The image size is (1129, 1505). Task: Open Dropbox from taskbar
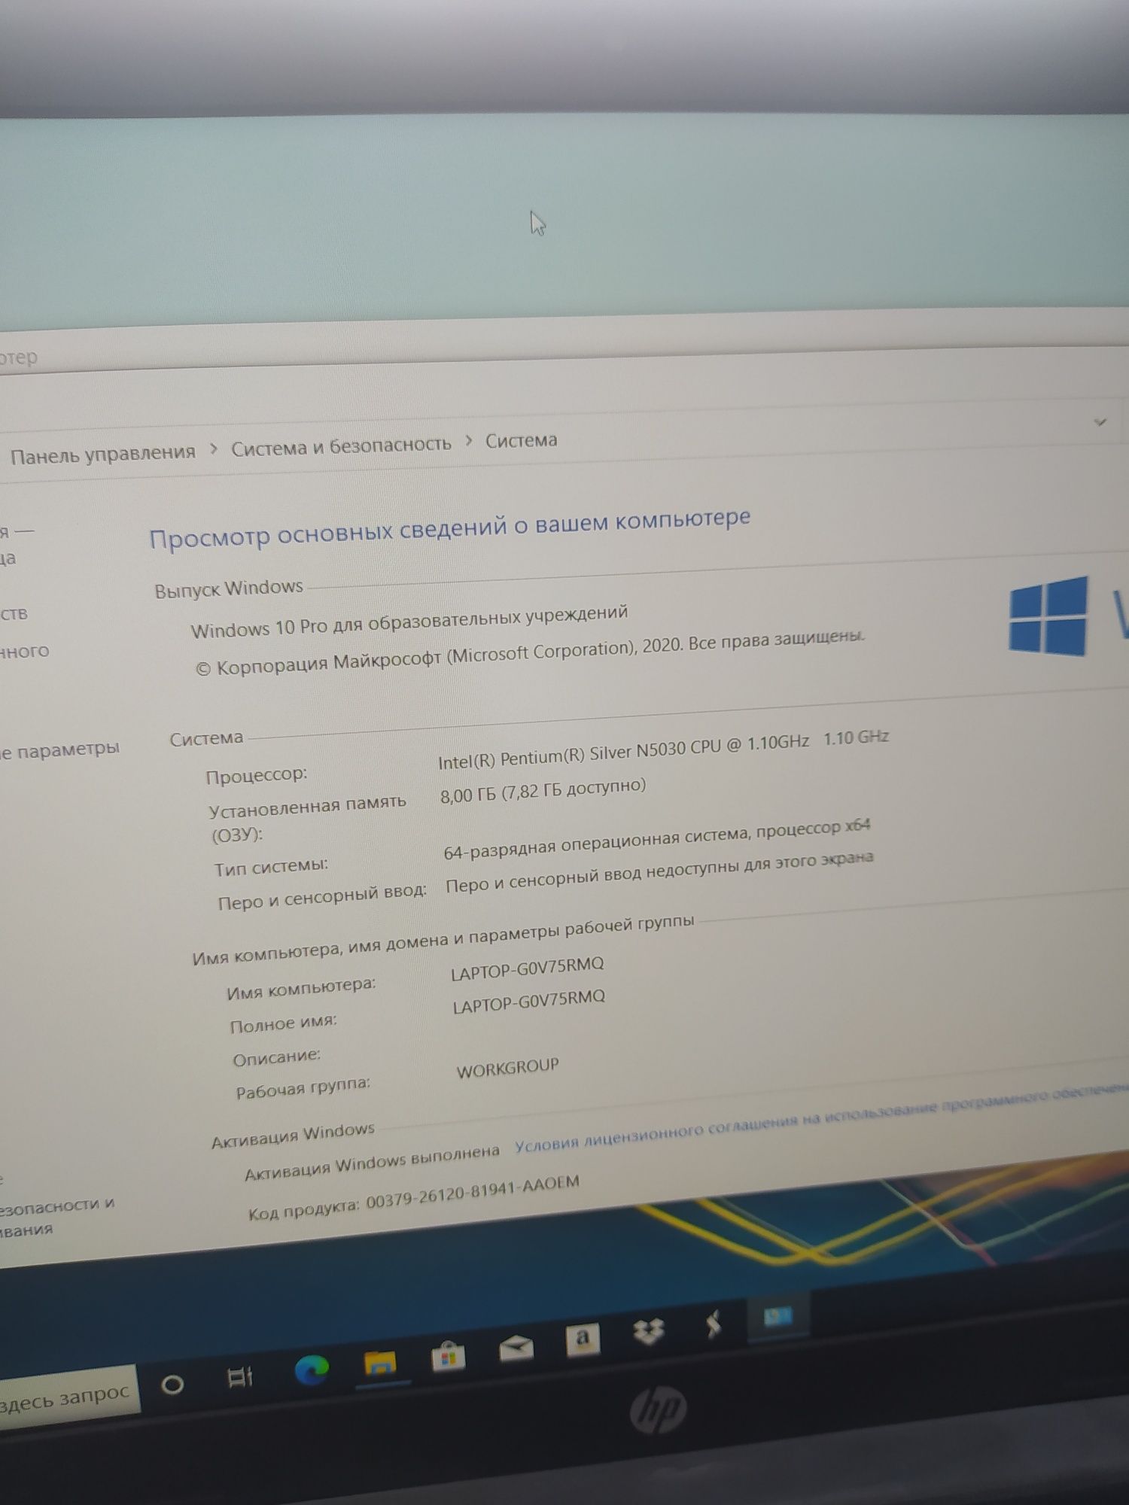click(648, 1331)
